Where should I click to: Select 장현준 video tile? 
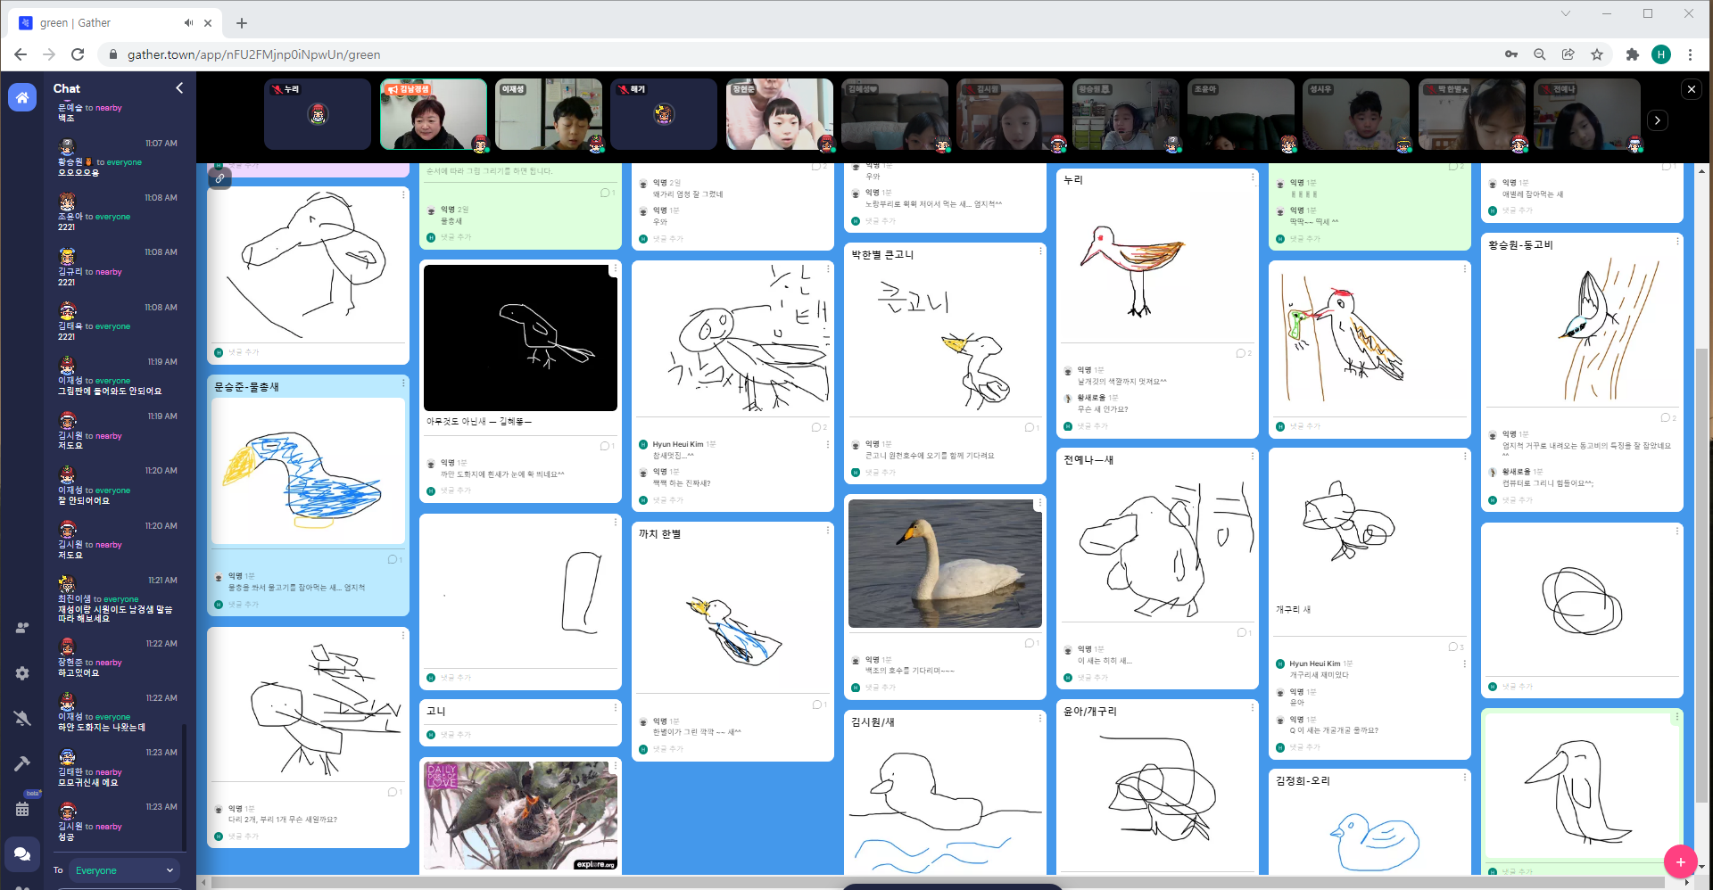pos(780,114)
